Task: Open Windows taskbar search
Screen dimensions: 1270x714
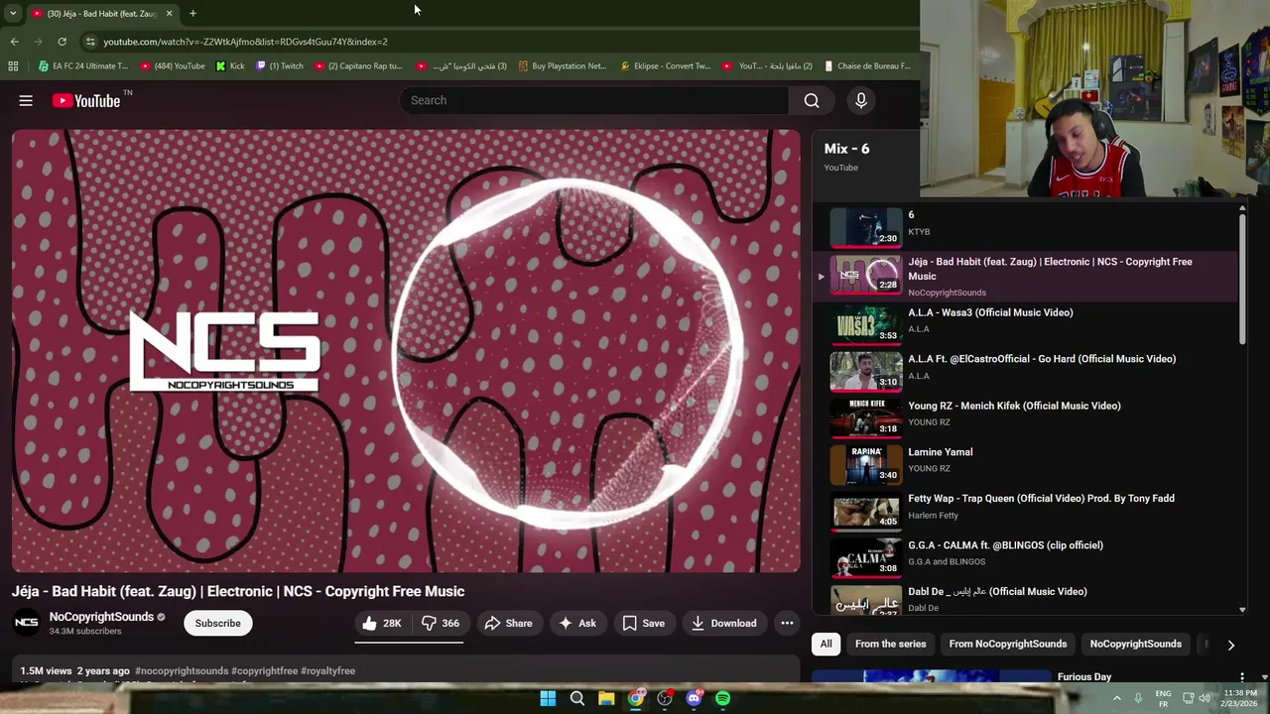Action: coord(576,698)
